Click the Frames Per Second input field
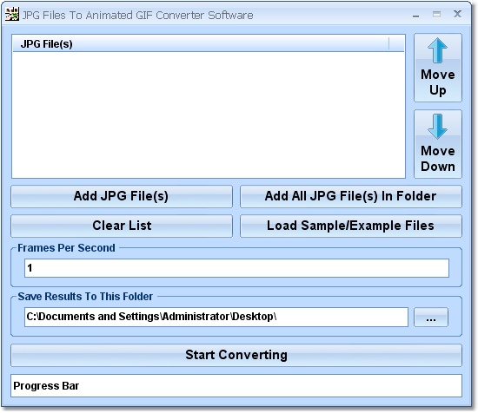The width and height of the screenshot is (478, 413). pos(236,268)
